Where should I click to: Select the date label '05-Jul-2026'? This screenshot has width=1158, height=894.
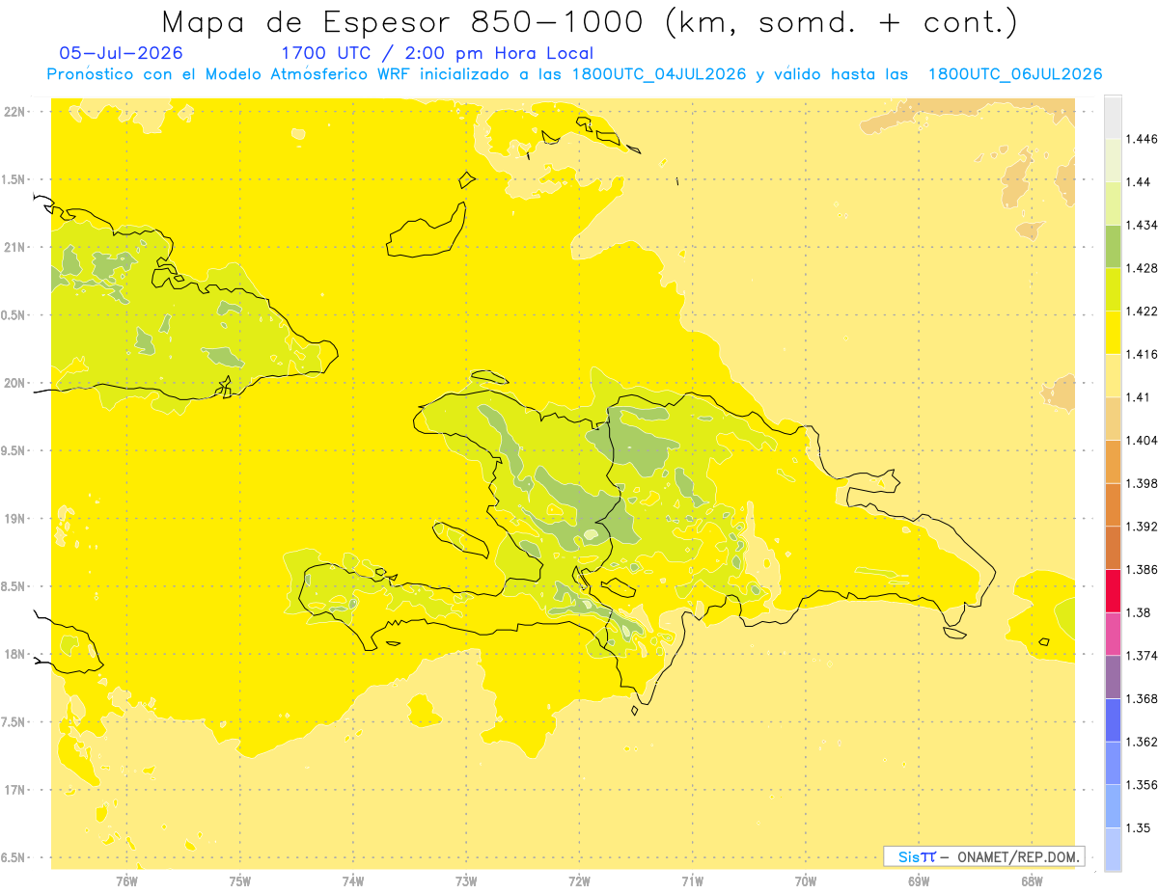pyautogui.click(x=122, y=53)
